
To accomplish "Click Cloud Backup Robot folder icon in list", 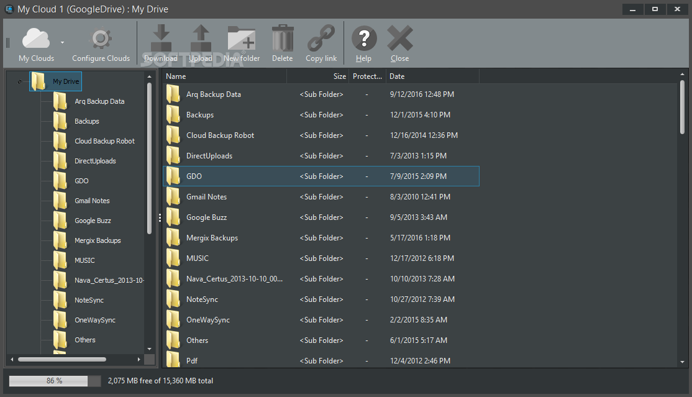I will click(173, 135).
